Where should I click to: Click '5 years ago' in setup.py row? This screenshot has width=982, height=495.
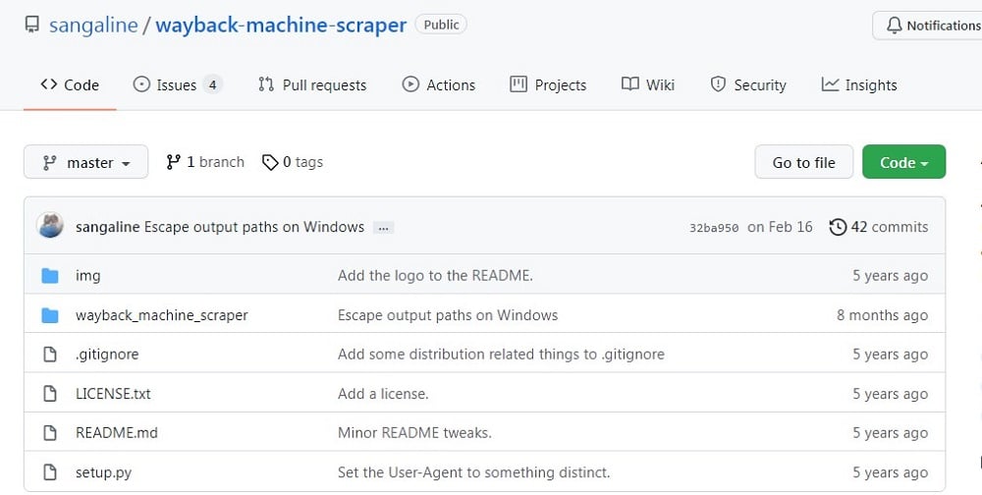pyautogui.click(x=890, y=472)
